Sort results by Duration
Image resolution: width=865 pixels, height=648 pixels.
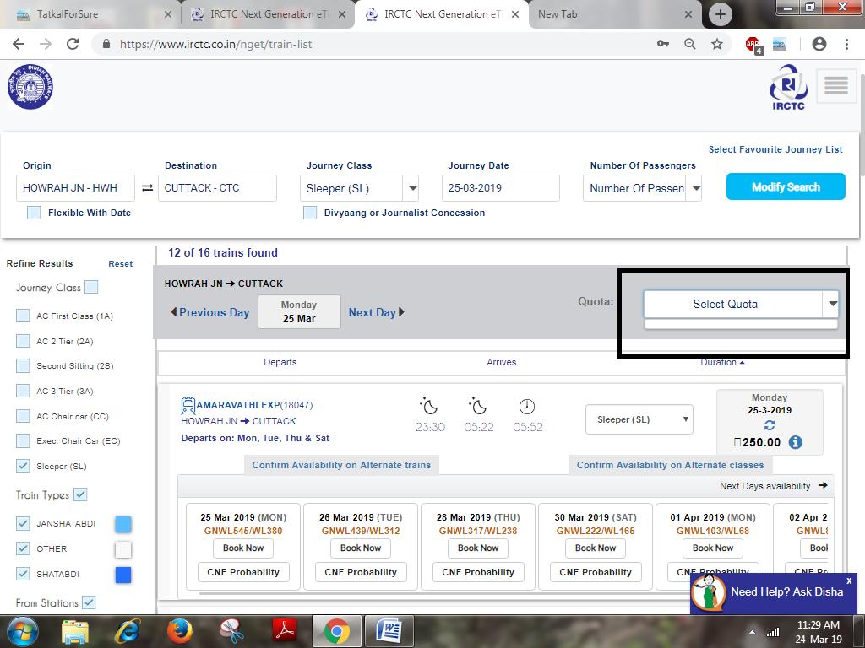(x=722, y=362)
